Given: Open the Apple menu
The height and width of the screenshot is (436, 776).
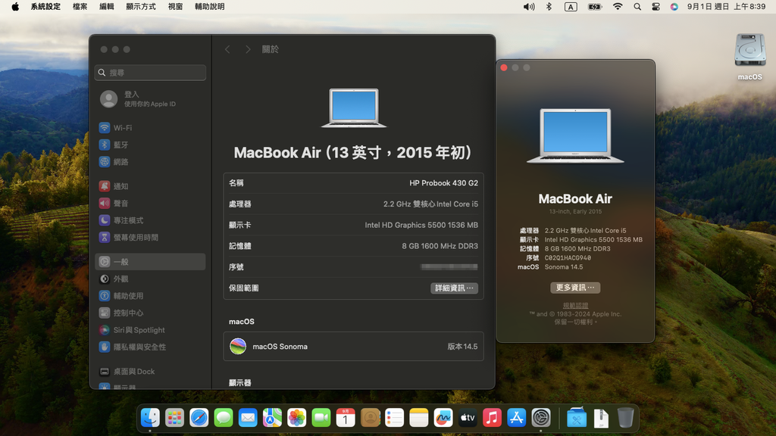Looking at the screenshot, I should click(15, 6).
